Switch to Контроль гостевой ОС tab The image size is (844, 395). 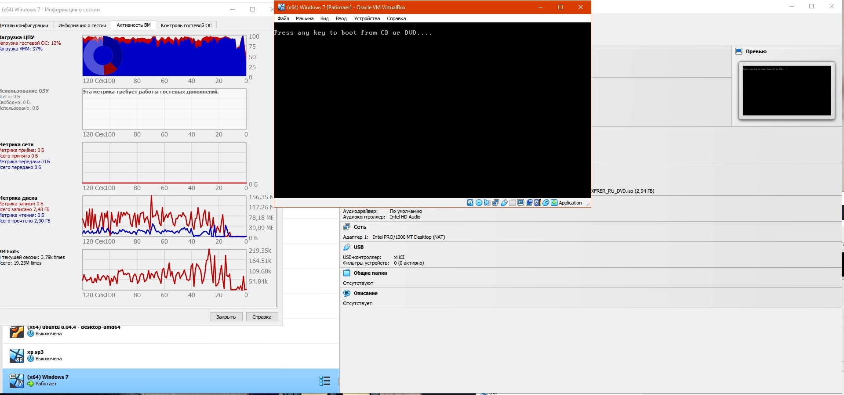[186, 25]
